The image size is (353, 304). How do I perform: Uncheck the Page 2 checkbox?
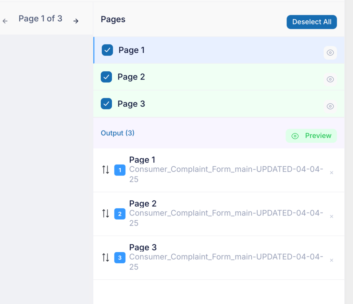(x=106, y=77)
